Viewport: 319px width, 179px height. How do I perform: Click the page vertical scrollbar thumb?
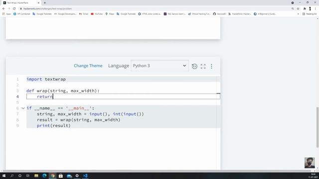318,127
